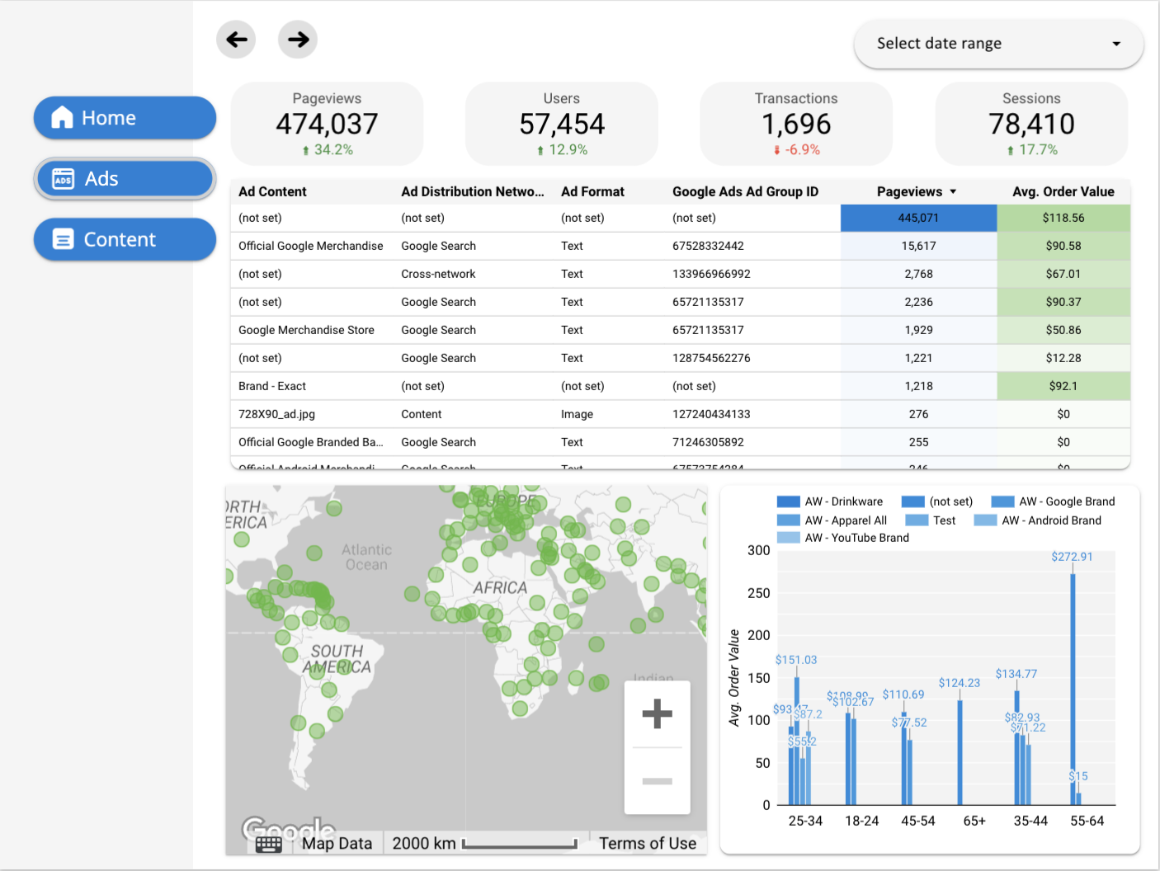The height and width of the screenshot is (871, 1160).
Task: Select the Official Google Branded Ba... cell
Action: click(x=311, y=442)
